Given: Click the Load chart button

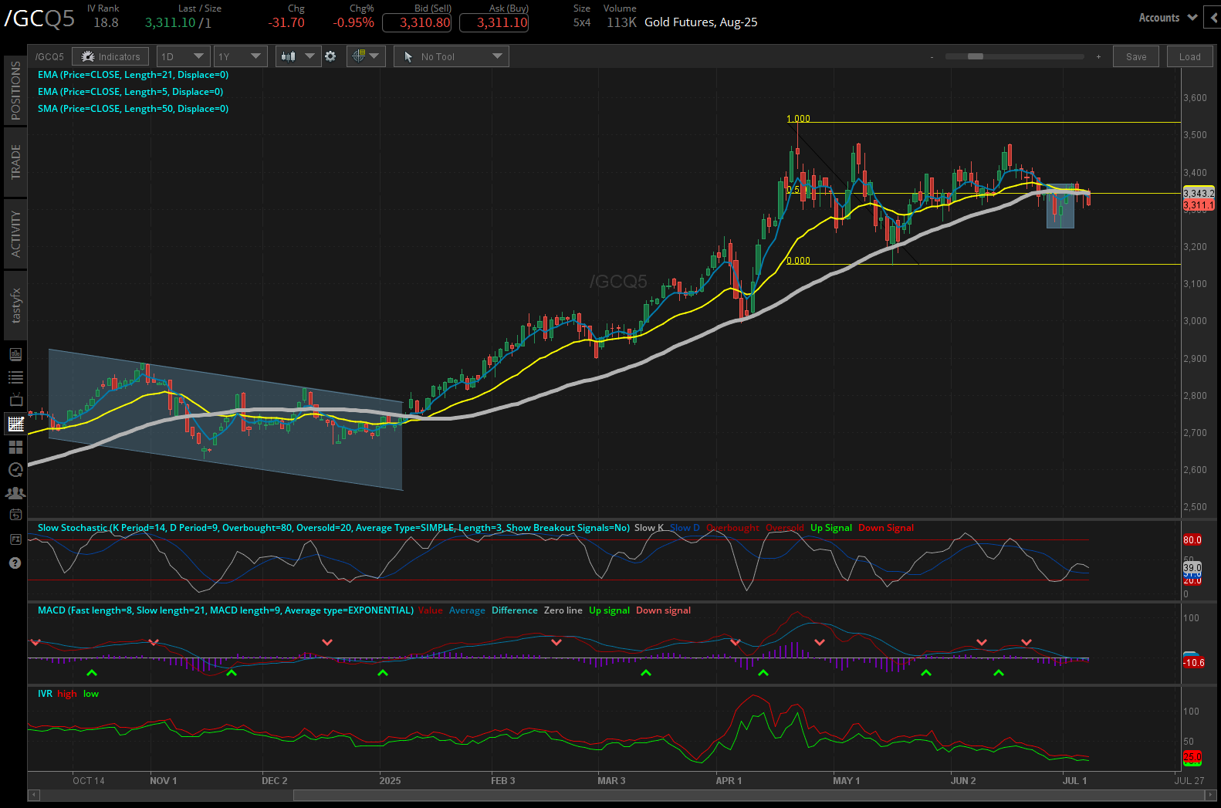Looking at the screenshot, I should 1189,56.
